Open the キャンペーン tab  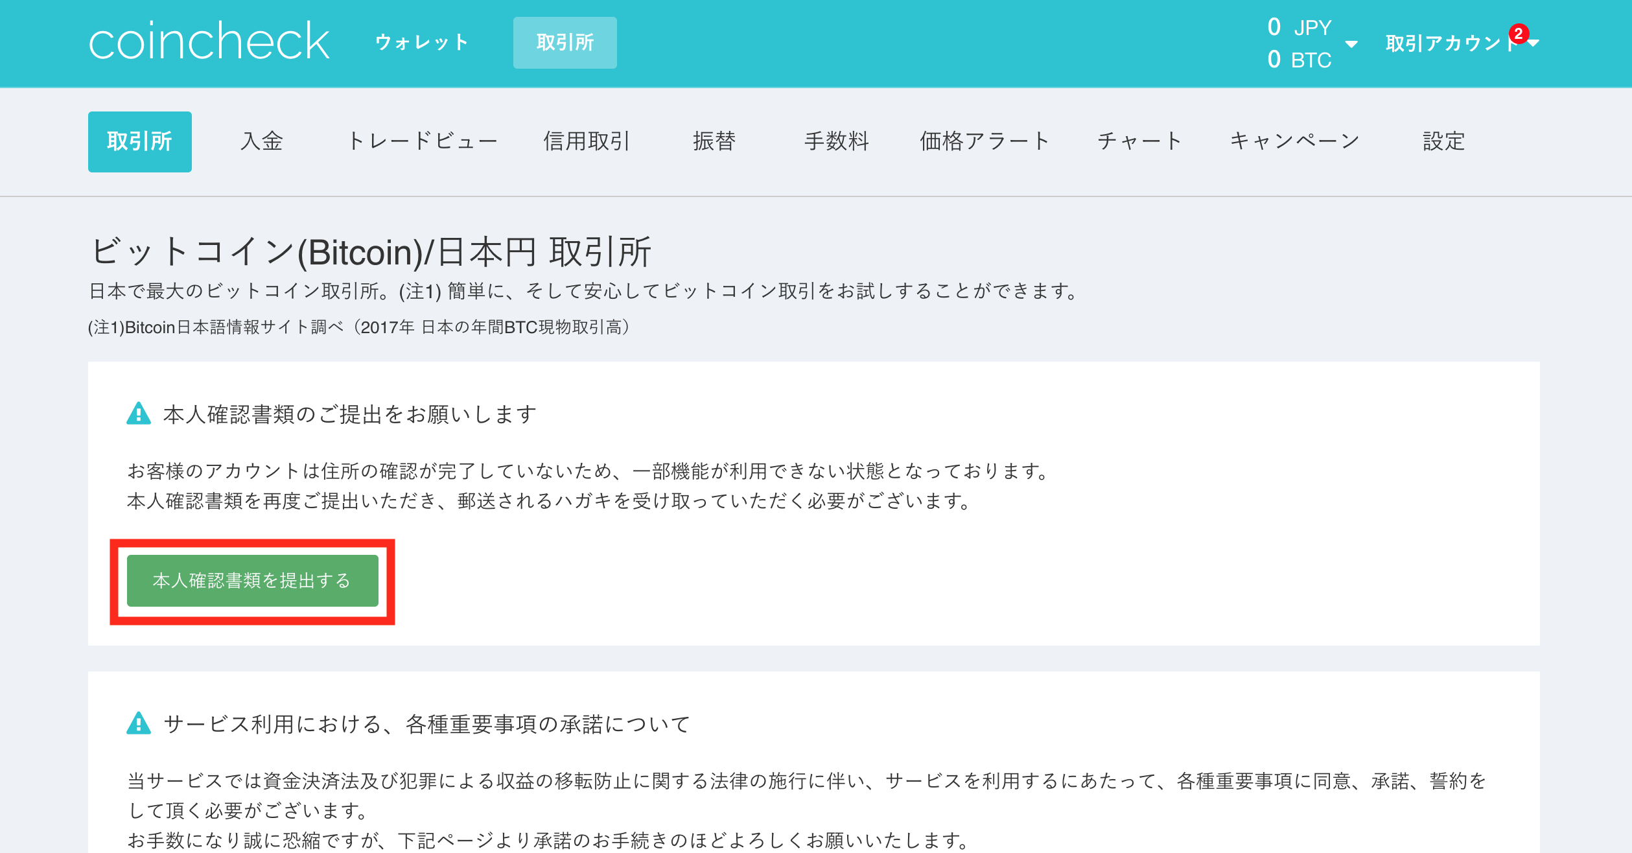point(1294,141)
